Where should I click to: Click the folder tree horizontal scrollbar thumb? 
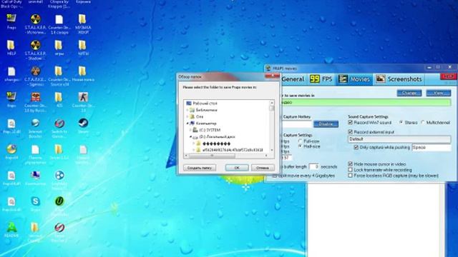(212, 156)
